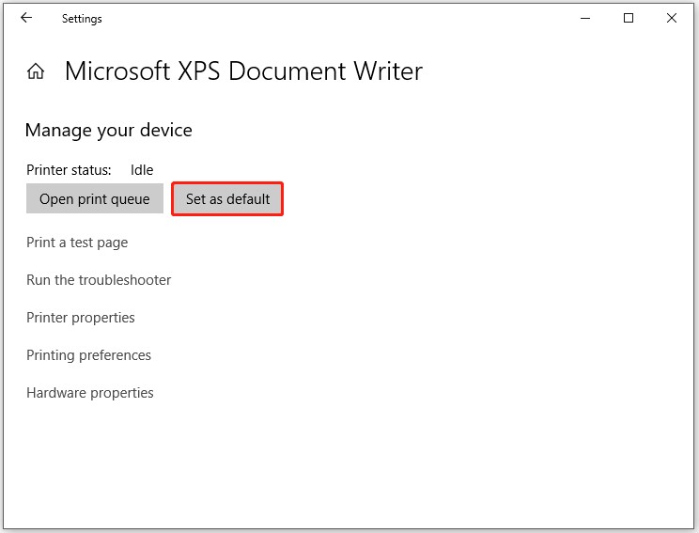Viewport: 699px width, 533px height.
Task: Run the troubleshooter for this printer
Action: coord(99,280)
